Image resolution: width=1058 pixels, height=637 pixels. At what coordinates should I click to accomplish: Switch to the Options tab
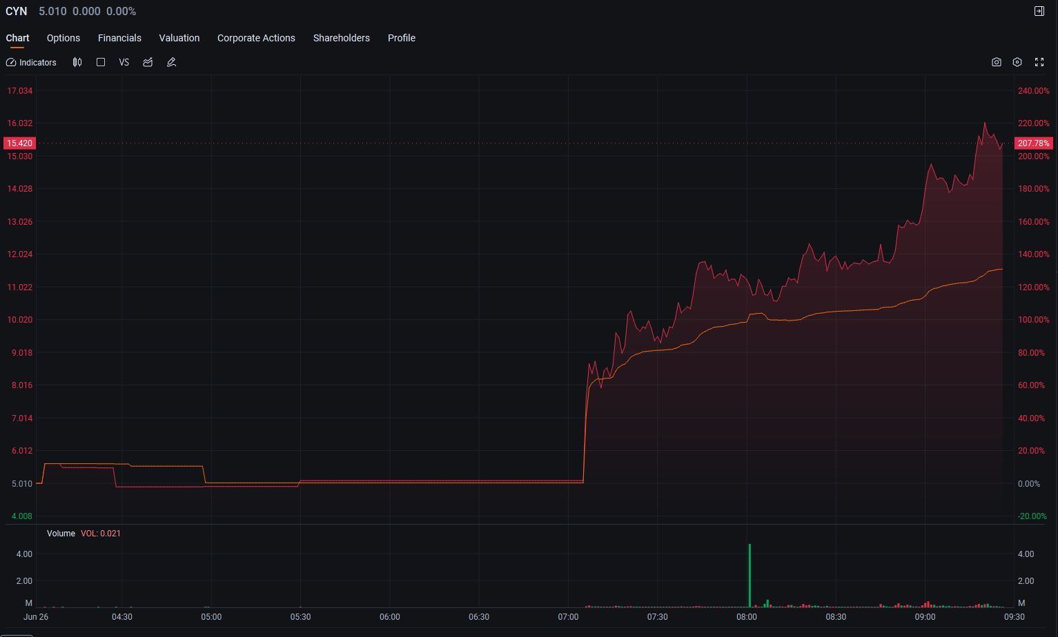pos(63,38)
